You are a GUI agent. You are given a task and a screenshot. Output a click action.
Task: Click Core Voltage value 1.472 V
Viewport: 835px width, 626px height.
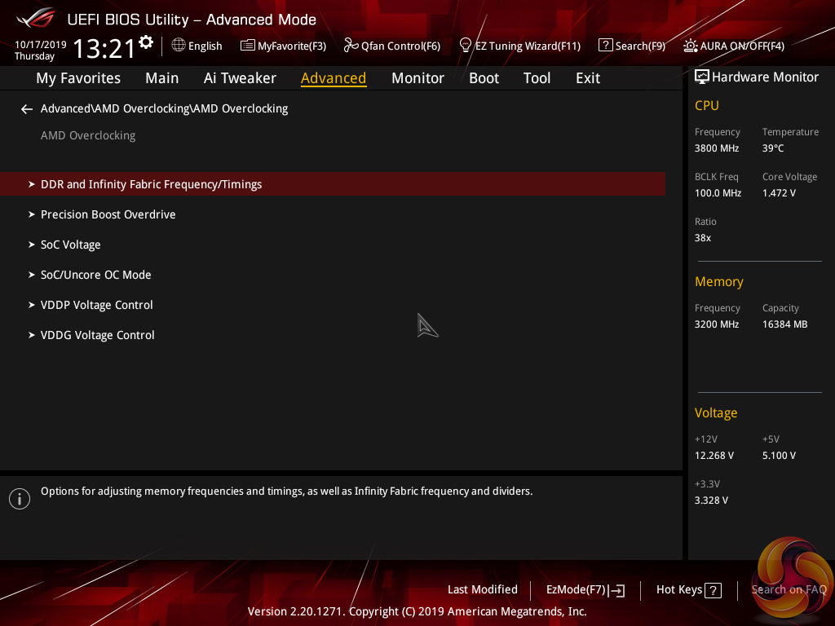pyautogui.click(x=779, y=193)
